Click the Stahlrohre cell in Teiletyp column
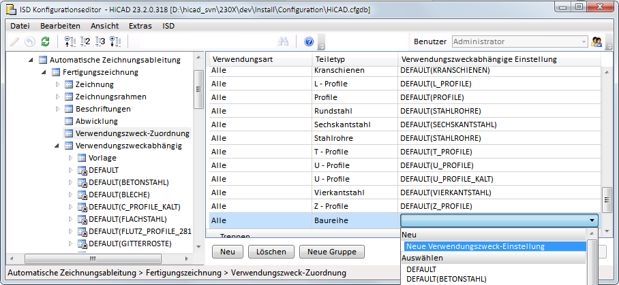The height and width of the screenshot is (285, 619). (355, 138)
